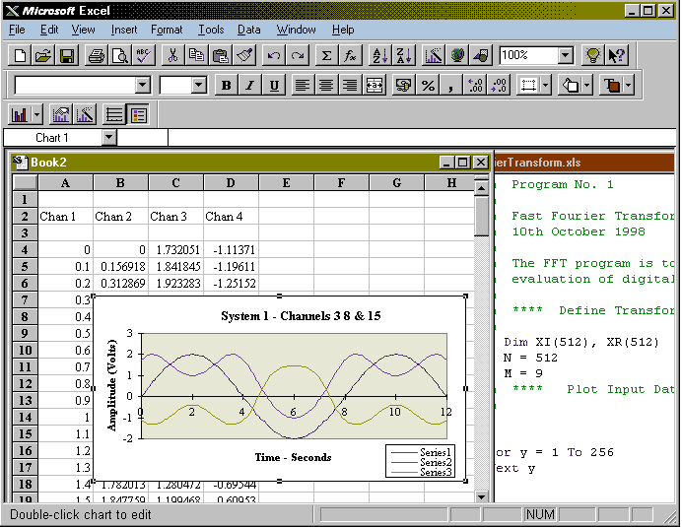
Task: Open the Help menu
Action: point(343,30)
